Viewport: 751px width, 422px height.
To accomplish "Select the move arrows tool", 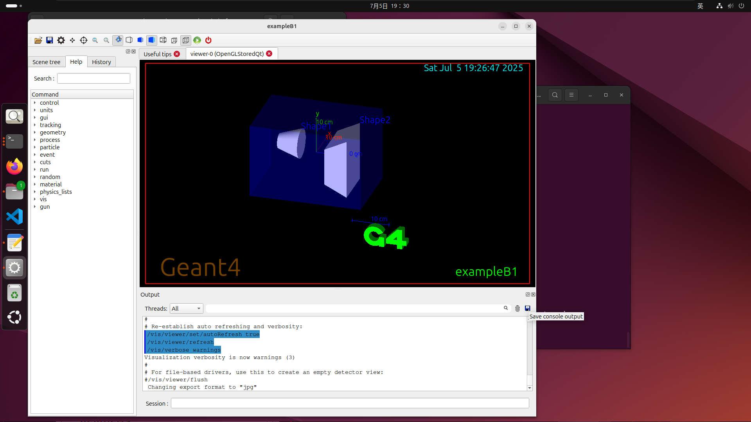I will (72, 40).
